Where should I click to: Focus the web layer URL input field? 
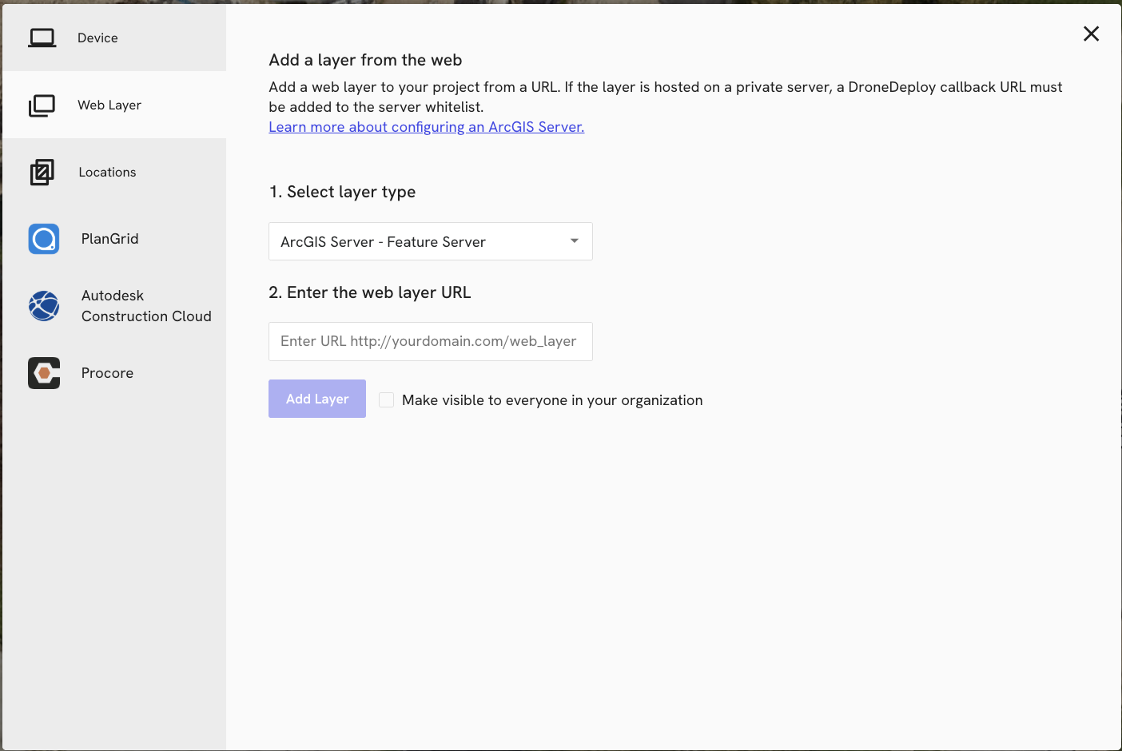(x=430, y=341)
